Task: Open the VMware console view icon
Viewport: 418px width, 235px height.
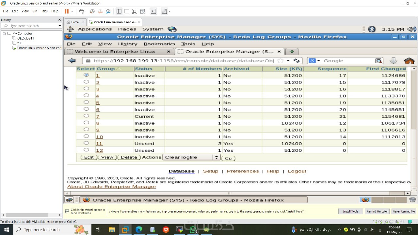Action: tap(153, 11)
